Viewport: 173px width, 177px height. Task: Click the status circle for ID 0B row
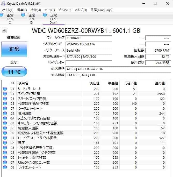(x=5, y=123)
